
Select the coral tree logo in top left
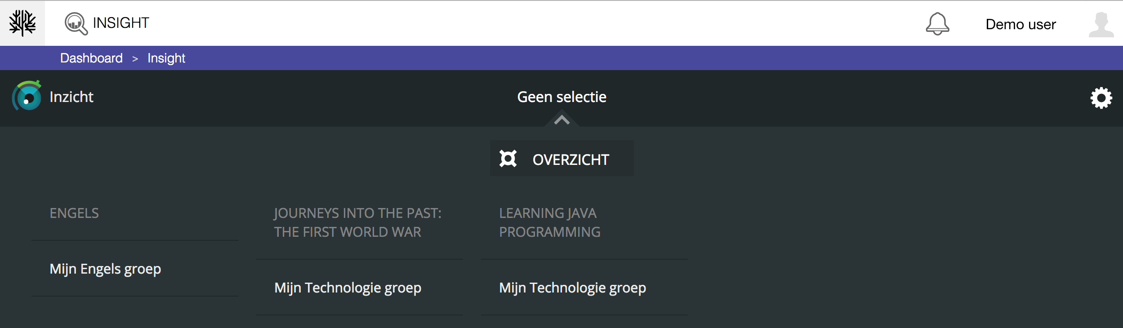coord(22,22)
